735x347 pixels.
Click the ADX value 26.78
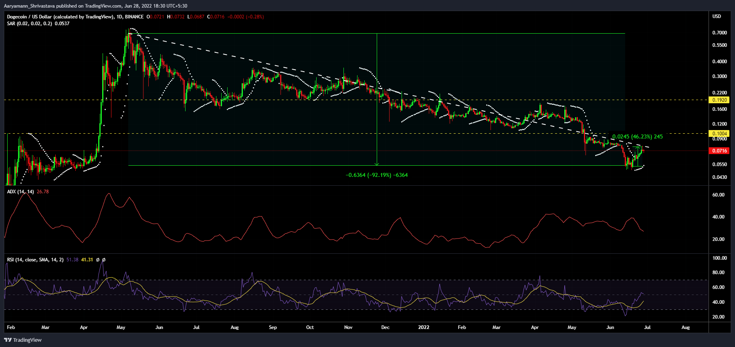[x=43, y=192]
